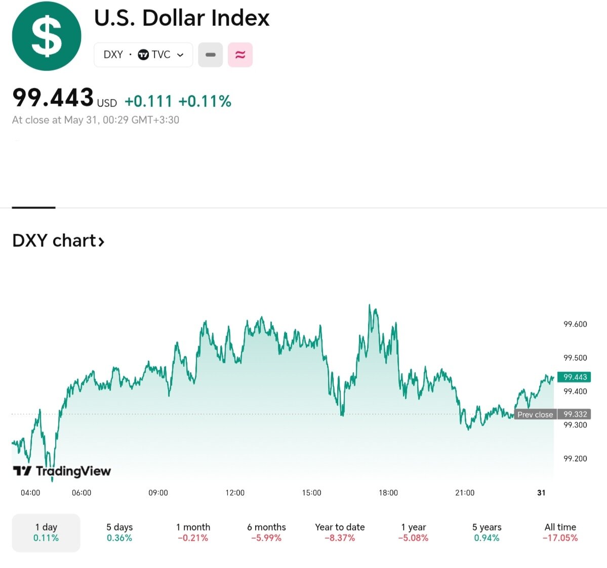Open the DXY TVC symbol dropdown
607x568 pixels.
click(143, 55)
